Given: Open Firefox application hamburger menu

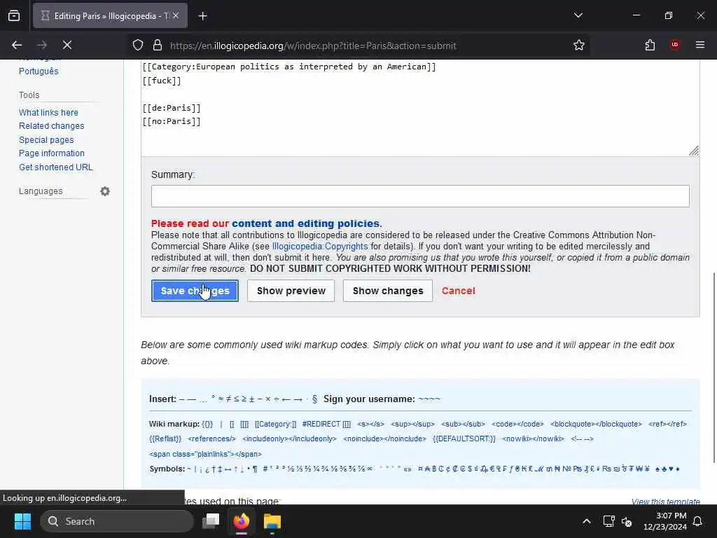Looking at the screenshot, I should tap(700, 45).
